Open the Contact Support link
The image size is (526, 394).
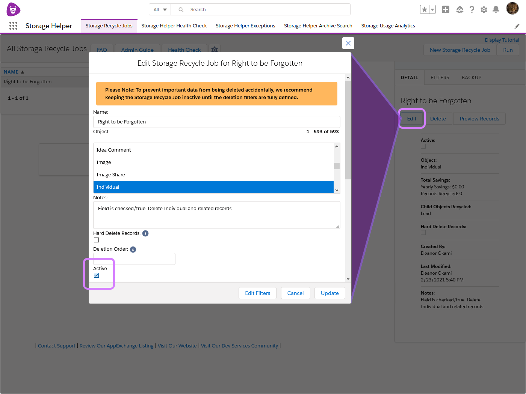click(x=57, y=346)
